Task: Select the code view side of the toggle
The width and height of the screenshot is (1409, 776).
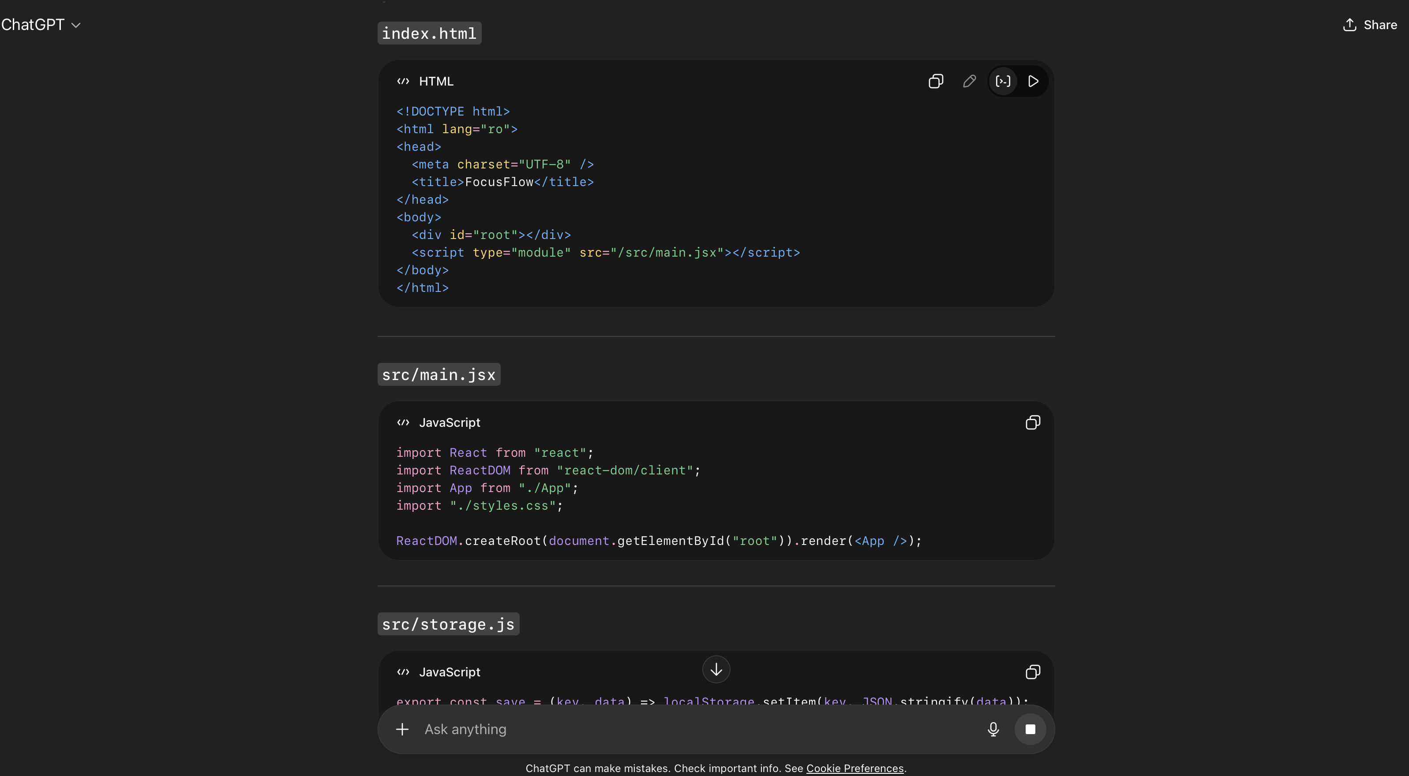Action: [1003, 81]
